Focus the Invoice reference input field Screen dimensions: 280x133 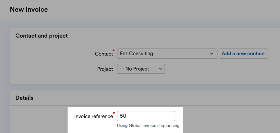146,116
